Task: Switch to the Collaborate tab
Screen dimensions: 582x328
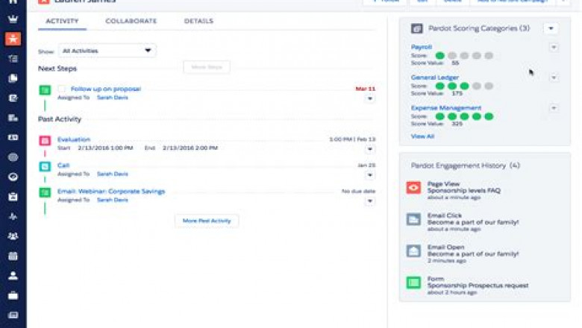Action: pyautogui.click(x=131, y=21)
